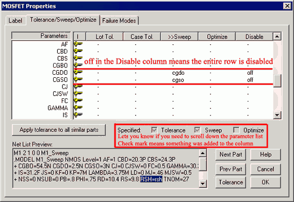This screenshot has height=202, width=294.
Task: Click Apply tolerance to all similar parts
Action: (x=59, y=130)
